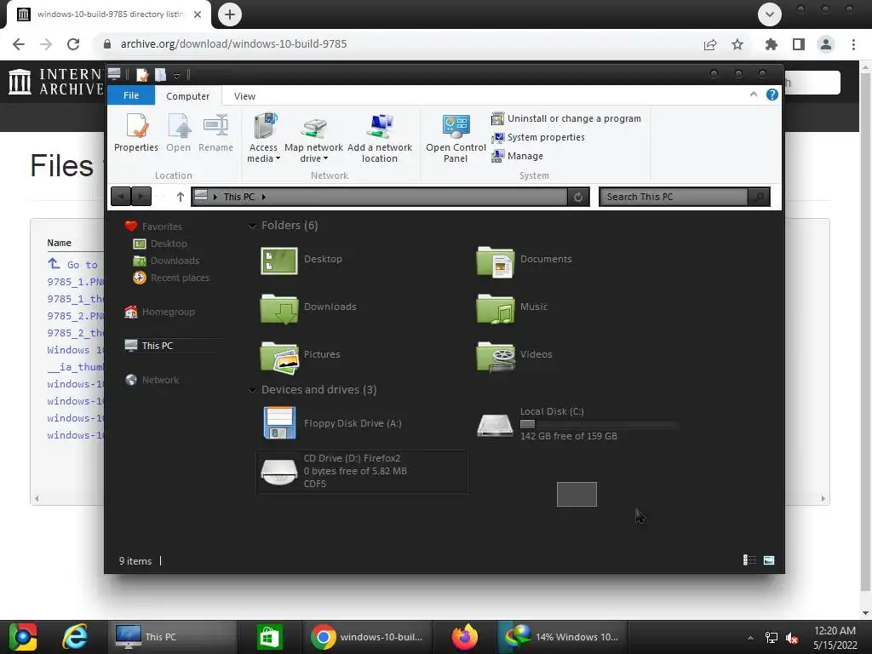Open a new Chrome tab
This screenshot has height=654, width=872.
pos(230,14)
